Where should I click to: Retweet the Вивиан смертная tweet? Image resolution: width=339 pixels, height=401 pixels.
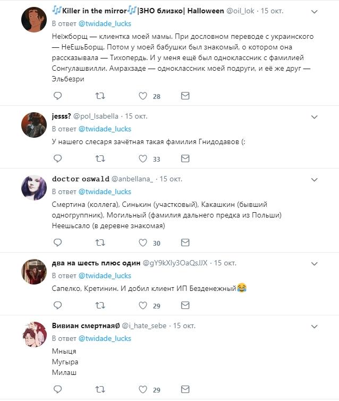pyautogui.click(x=100, y=390)
